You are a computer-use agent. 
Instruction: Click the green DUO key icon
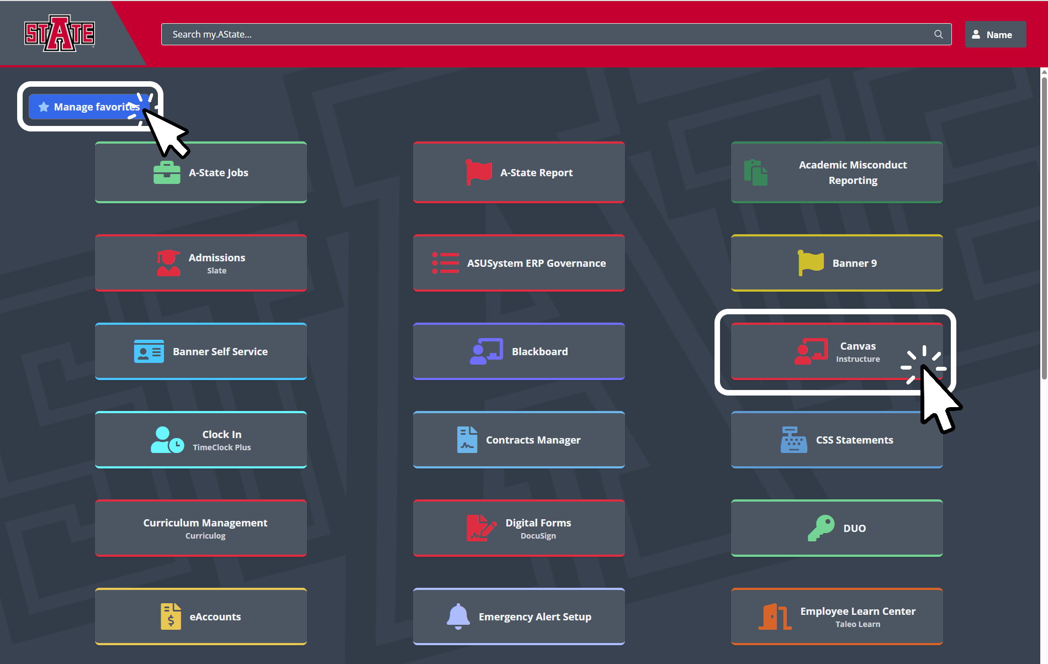(821, 528)
